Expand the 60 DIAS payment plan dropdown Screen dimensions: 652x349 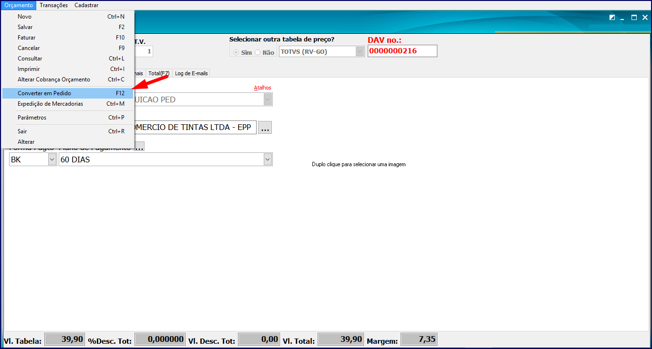(x=268, y=160)
